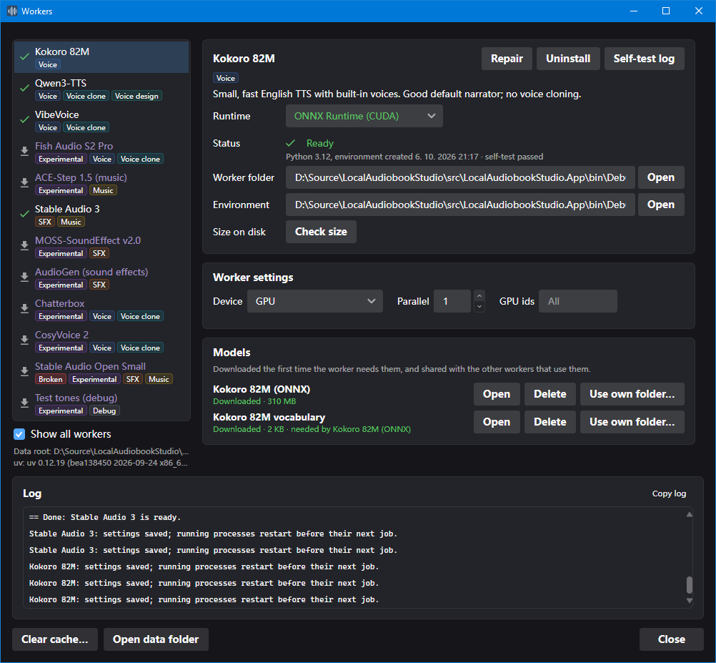Open the Device GPU dropdown
The height and width of the screenshot is (663, 716).
pos(314,301)
